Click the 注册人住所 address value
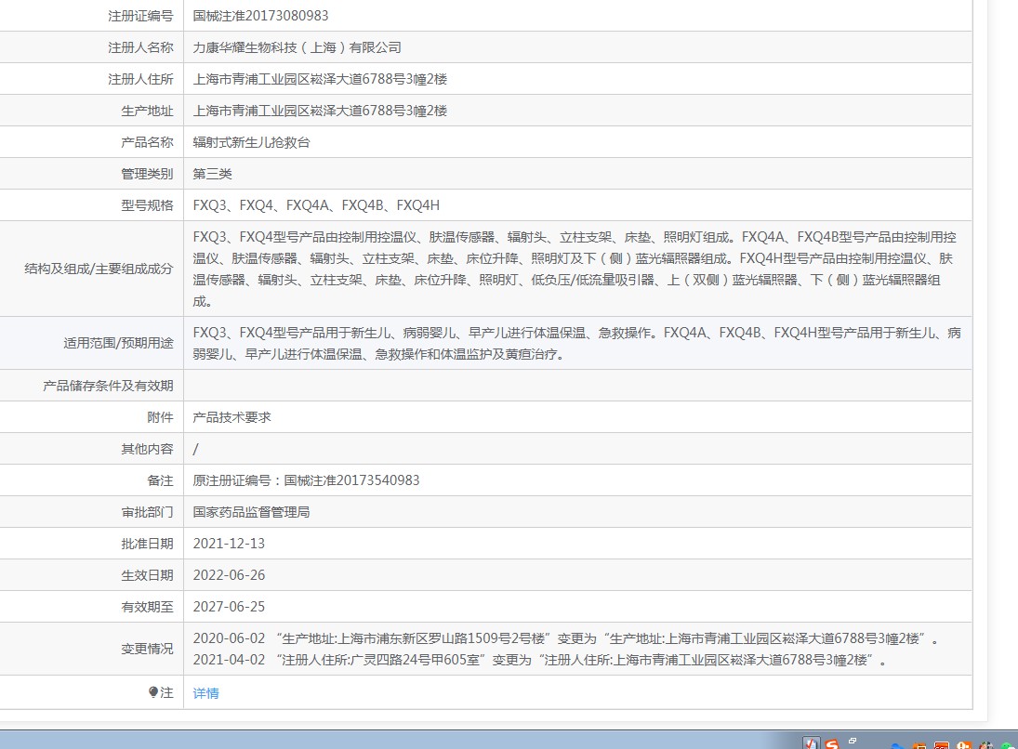The height and width of the screenshot is (749, 1018). (320, 79)
